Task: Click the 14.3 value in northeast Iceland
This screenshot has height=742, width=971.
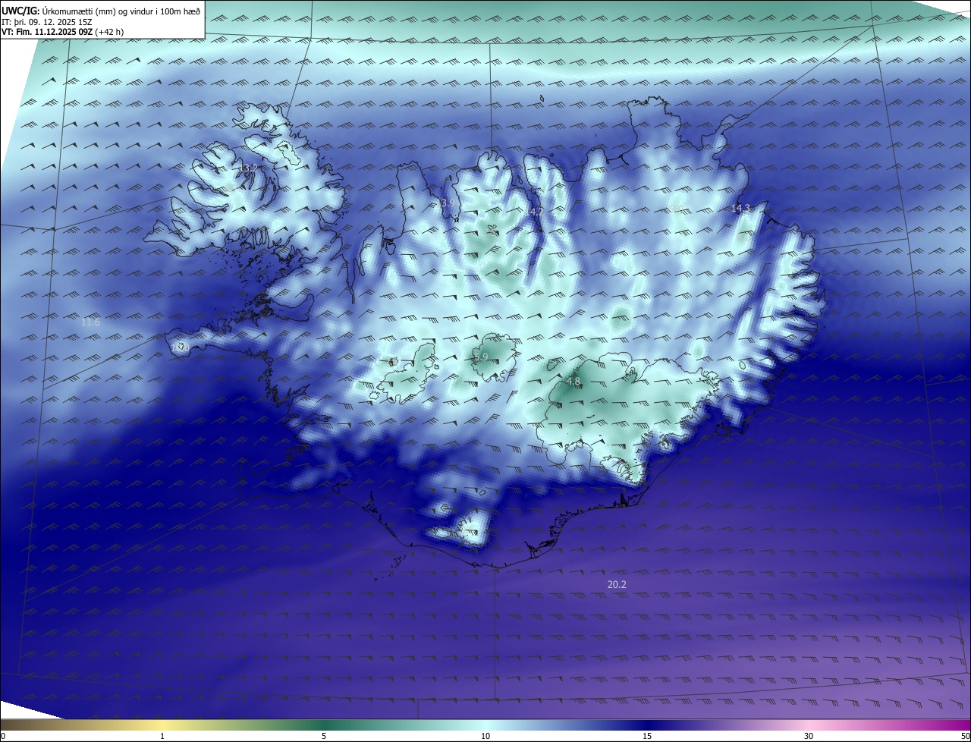Action: [x=740, y=208]
